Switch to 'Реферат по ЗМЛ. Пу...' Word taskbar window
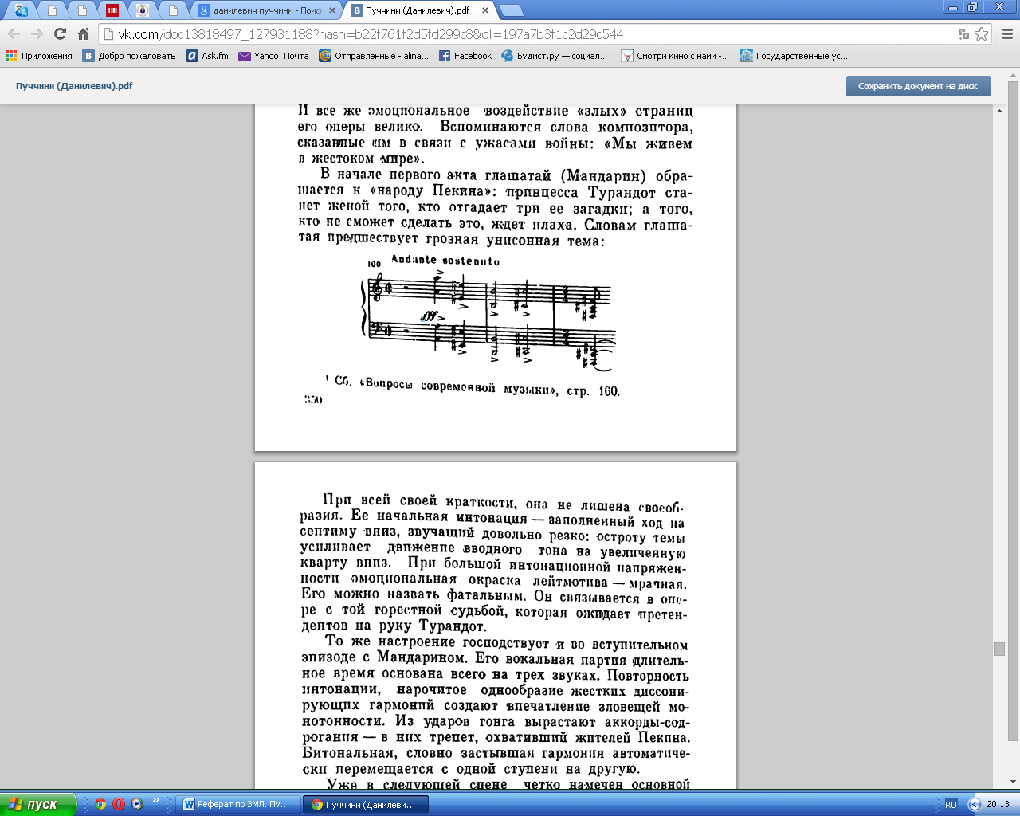The image size is (1020, 816). point(238,804)
